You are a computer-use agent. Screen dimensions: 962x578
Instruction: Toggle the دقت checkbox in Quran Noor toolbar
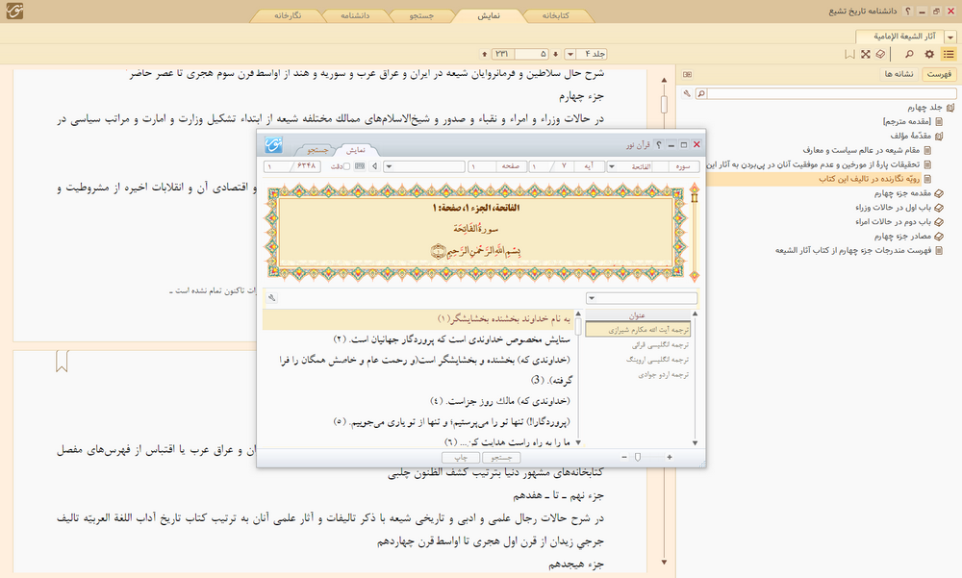[346, 166]
